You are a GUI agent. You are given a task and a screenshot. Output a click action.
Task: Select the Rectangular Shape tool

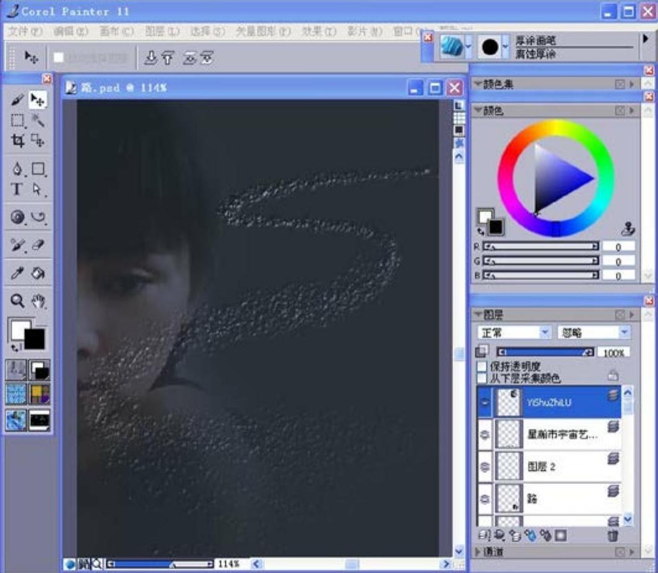click(38, 169)
